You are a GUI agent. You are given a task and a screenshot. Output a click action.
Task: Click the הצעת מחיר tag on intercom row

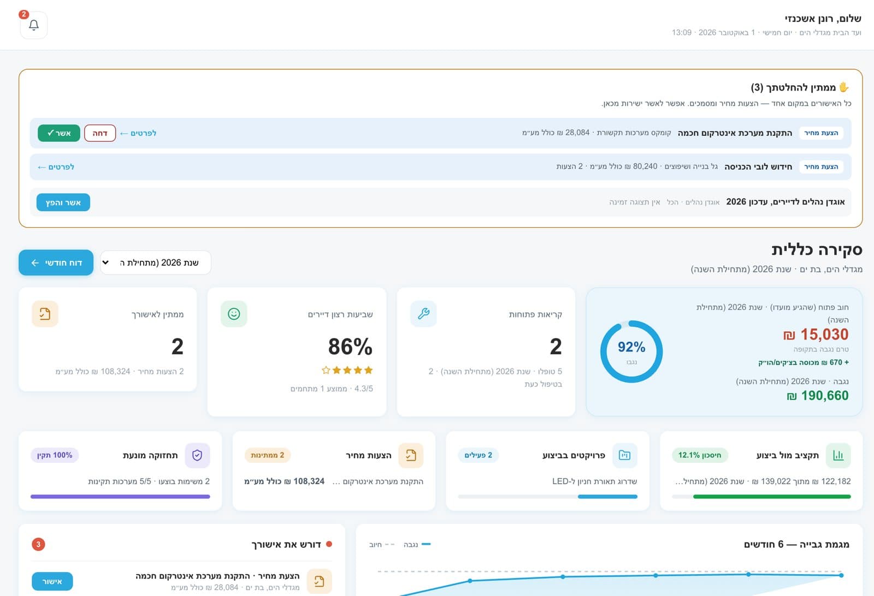(x=821, y=133)
